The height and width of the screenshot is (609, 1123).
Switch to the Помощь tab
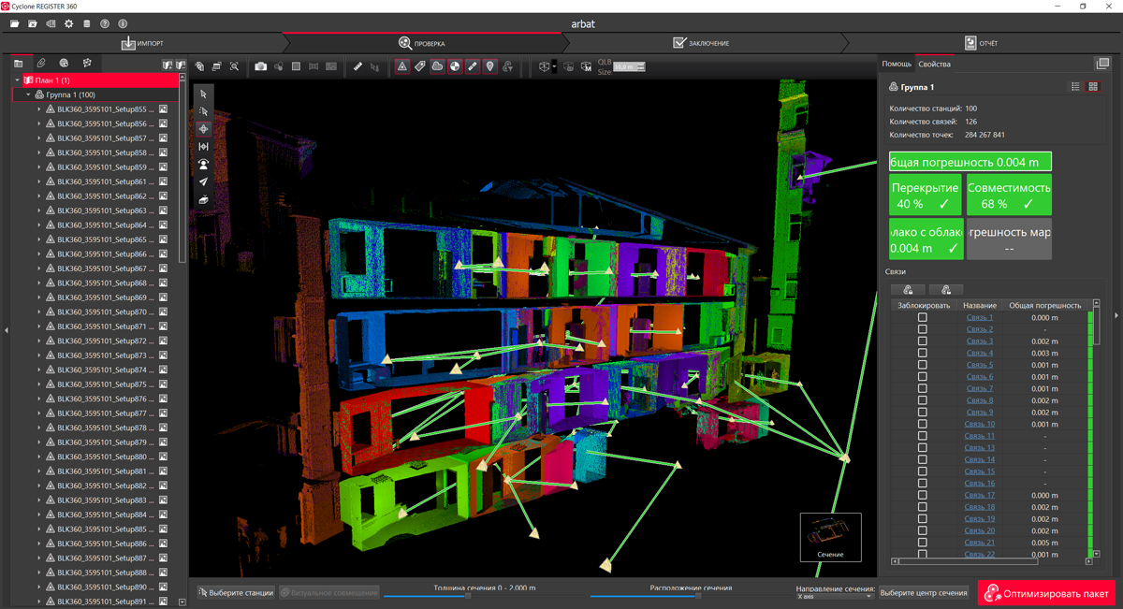(x=896, y=64)
